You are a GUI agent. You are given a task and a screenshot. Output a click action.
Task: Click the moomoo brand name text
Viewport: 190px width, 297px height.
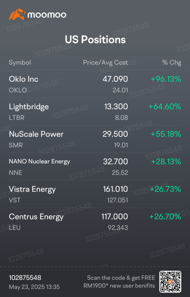click(x=47, y=15)
